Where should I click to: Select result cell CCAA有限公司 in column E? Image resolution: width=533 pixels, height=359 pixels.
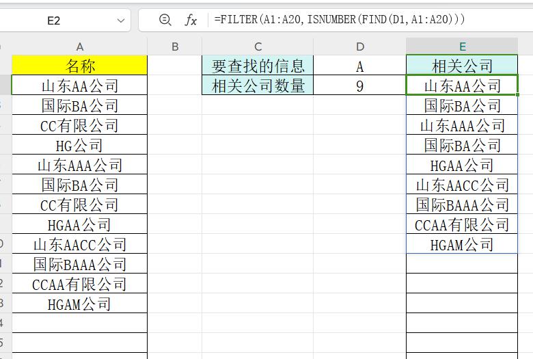[462, 224]
